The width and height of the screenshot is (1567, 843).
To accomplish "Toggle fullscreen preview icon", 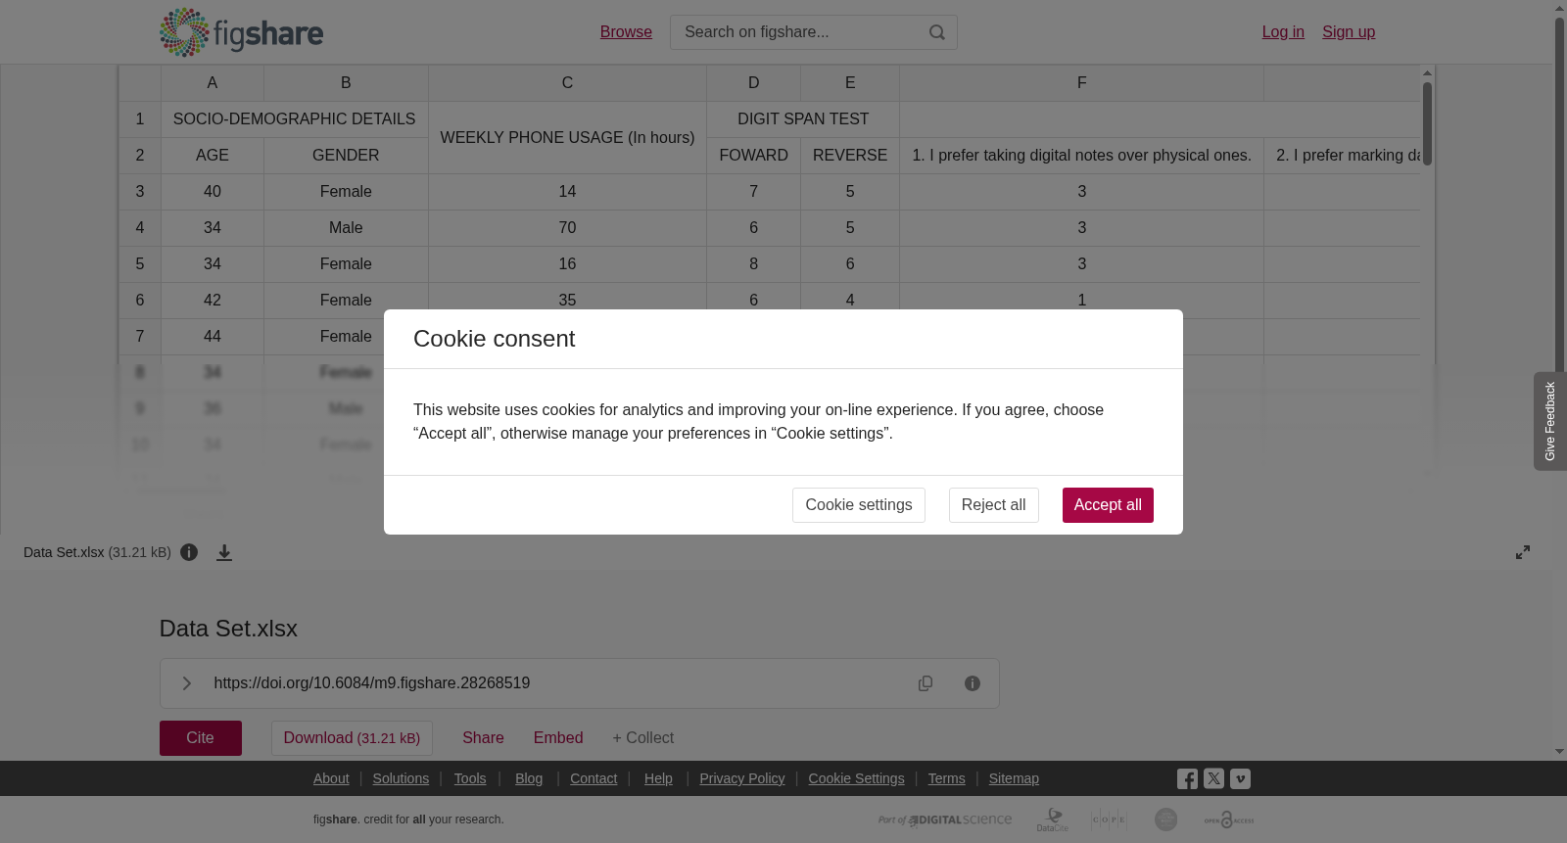I will 1523,552.
